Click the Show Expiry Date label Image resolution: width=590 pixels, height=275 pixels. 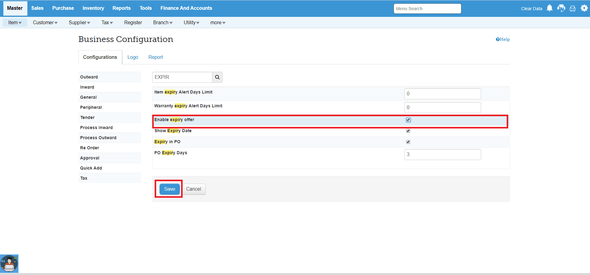click(173, 131)
